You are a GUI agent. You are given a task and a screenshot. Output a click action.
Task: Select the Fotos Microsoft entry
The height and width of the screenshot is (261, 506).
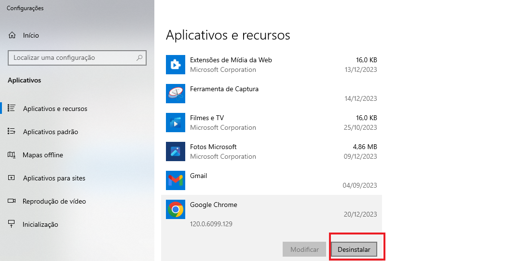pyautogui.click(x=272, y=151)
